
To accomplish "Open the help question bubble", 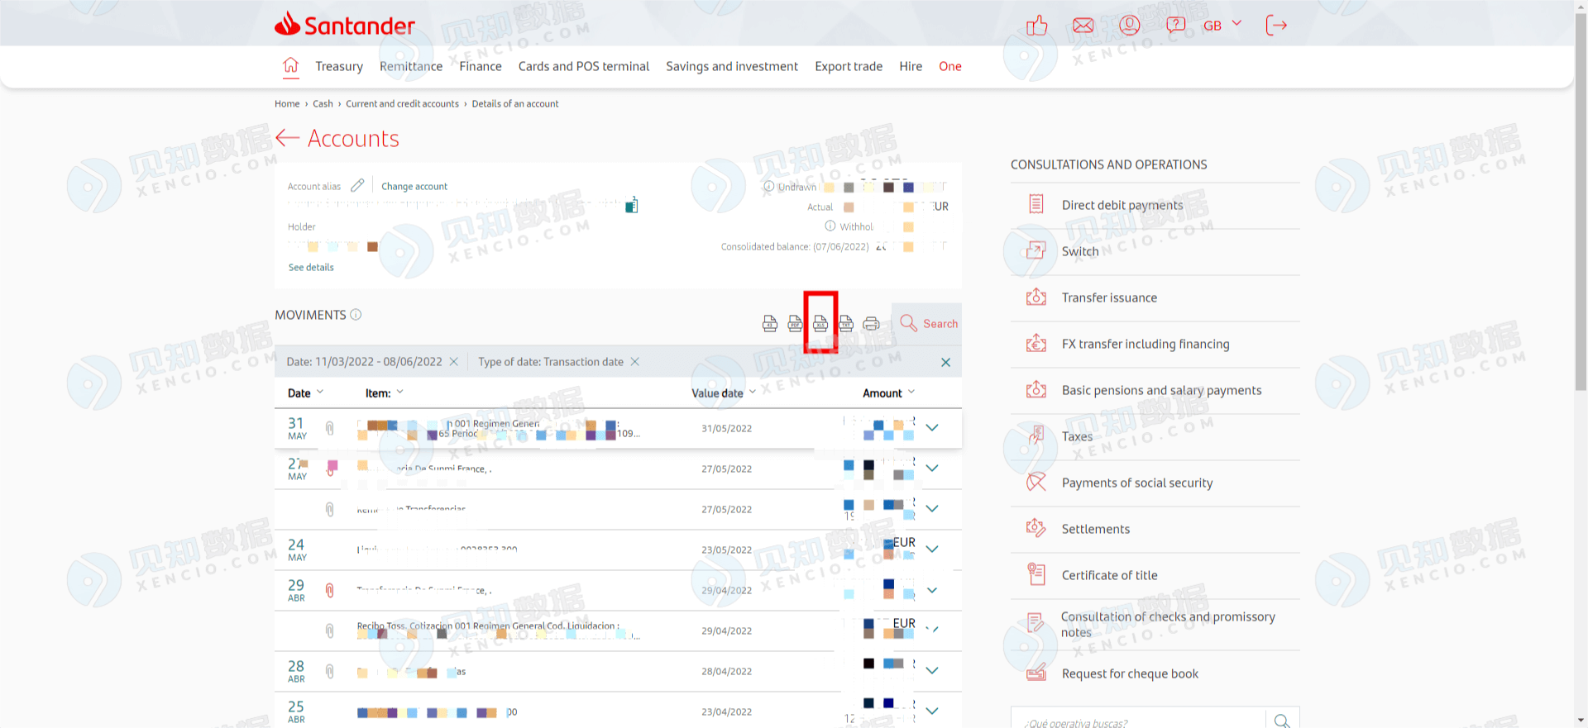I will [x=1175, y=26].
